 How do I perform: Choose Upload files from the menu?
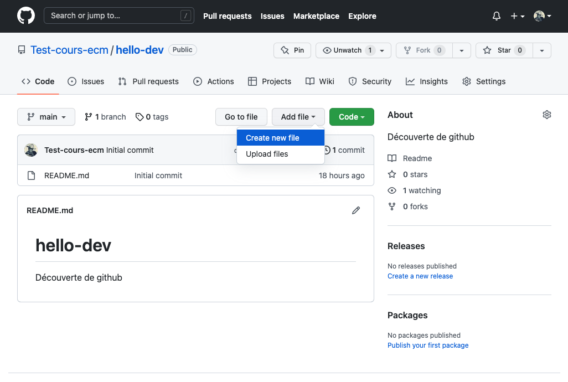[x=267, y=154]
